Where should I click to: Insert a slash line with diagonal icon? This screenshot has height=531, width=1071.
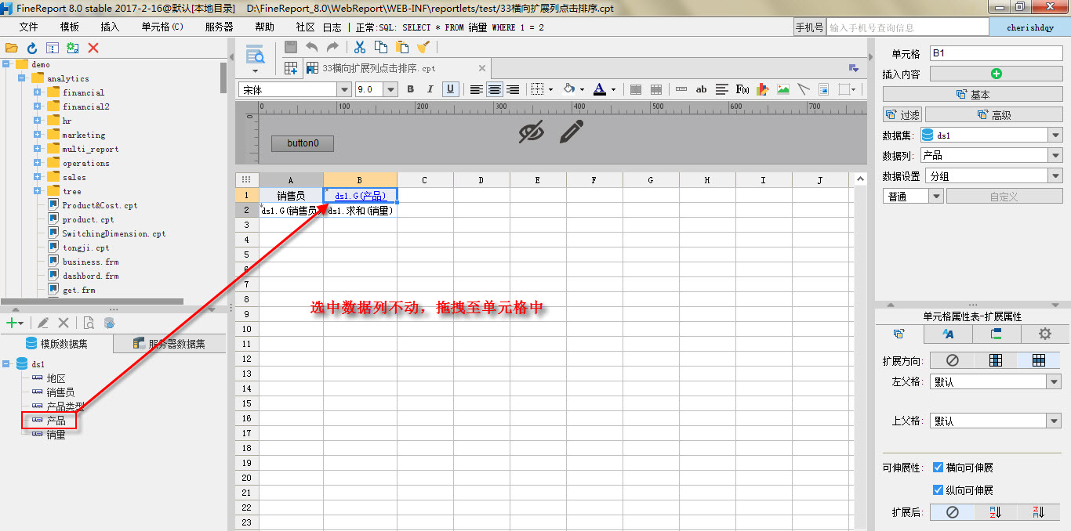click(804, 89)
